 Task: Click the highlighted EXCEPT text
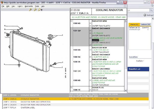[95, 40]
